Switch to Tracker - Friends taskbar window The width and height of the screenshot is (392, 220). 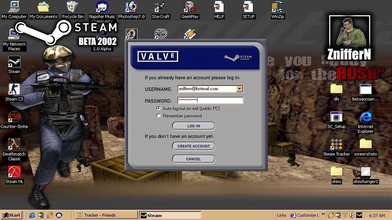coord(106,215)
